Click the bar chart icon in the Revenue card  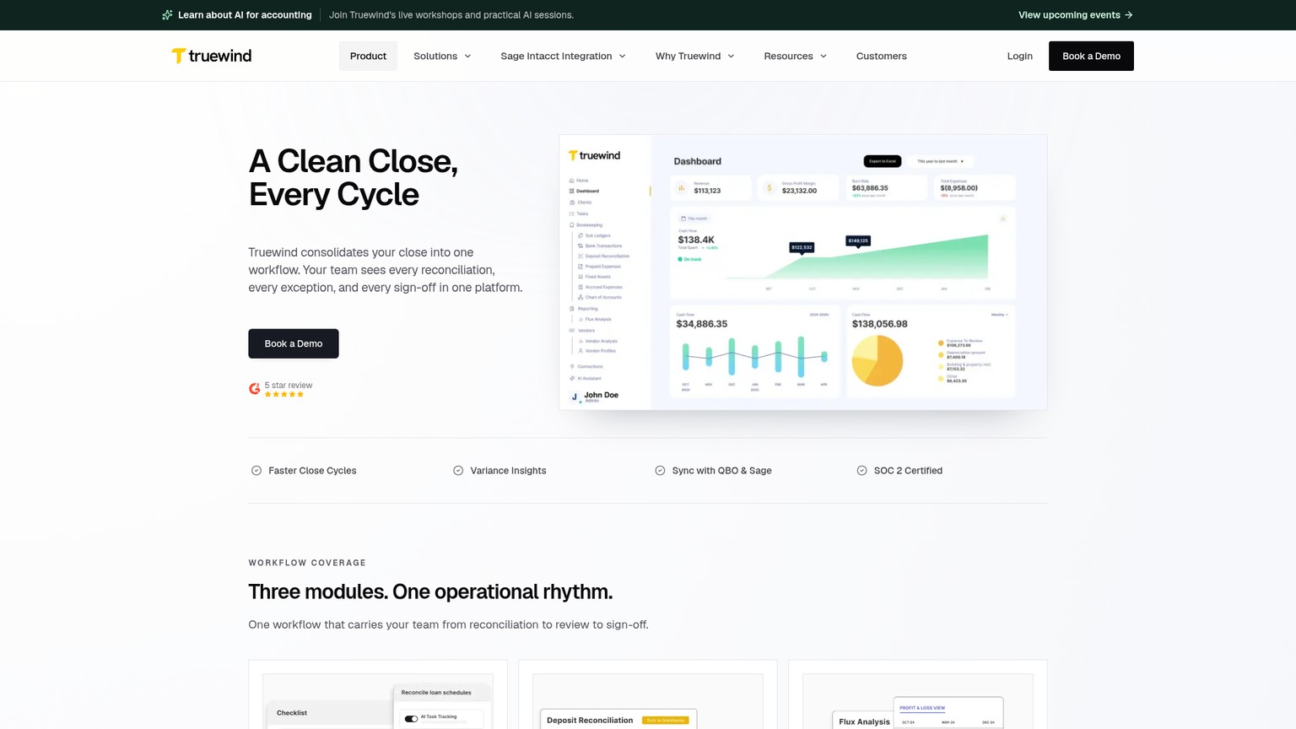(682, 188)
